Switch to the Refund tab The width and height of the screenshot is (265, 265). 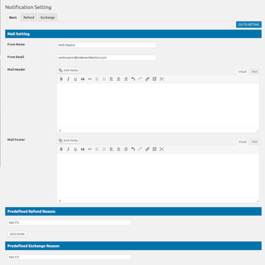click(29, 17)
